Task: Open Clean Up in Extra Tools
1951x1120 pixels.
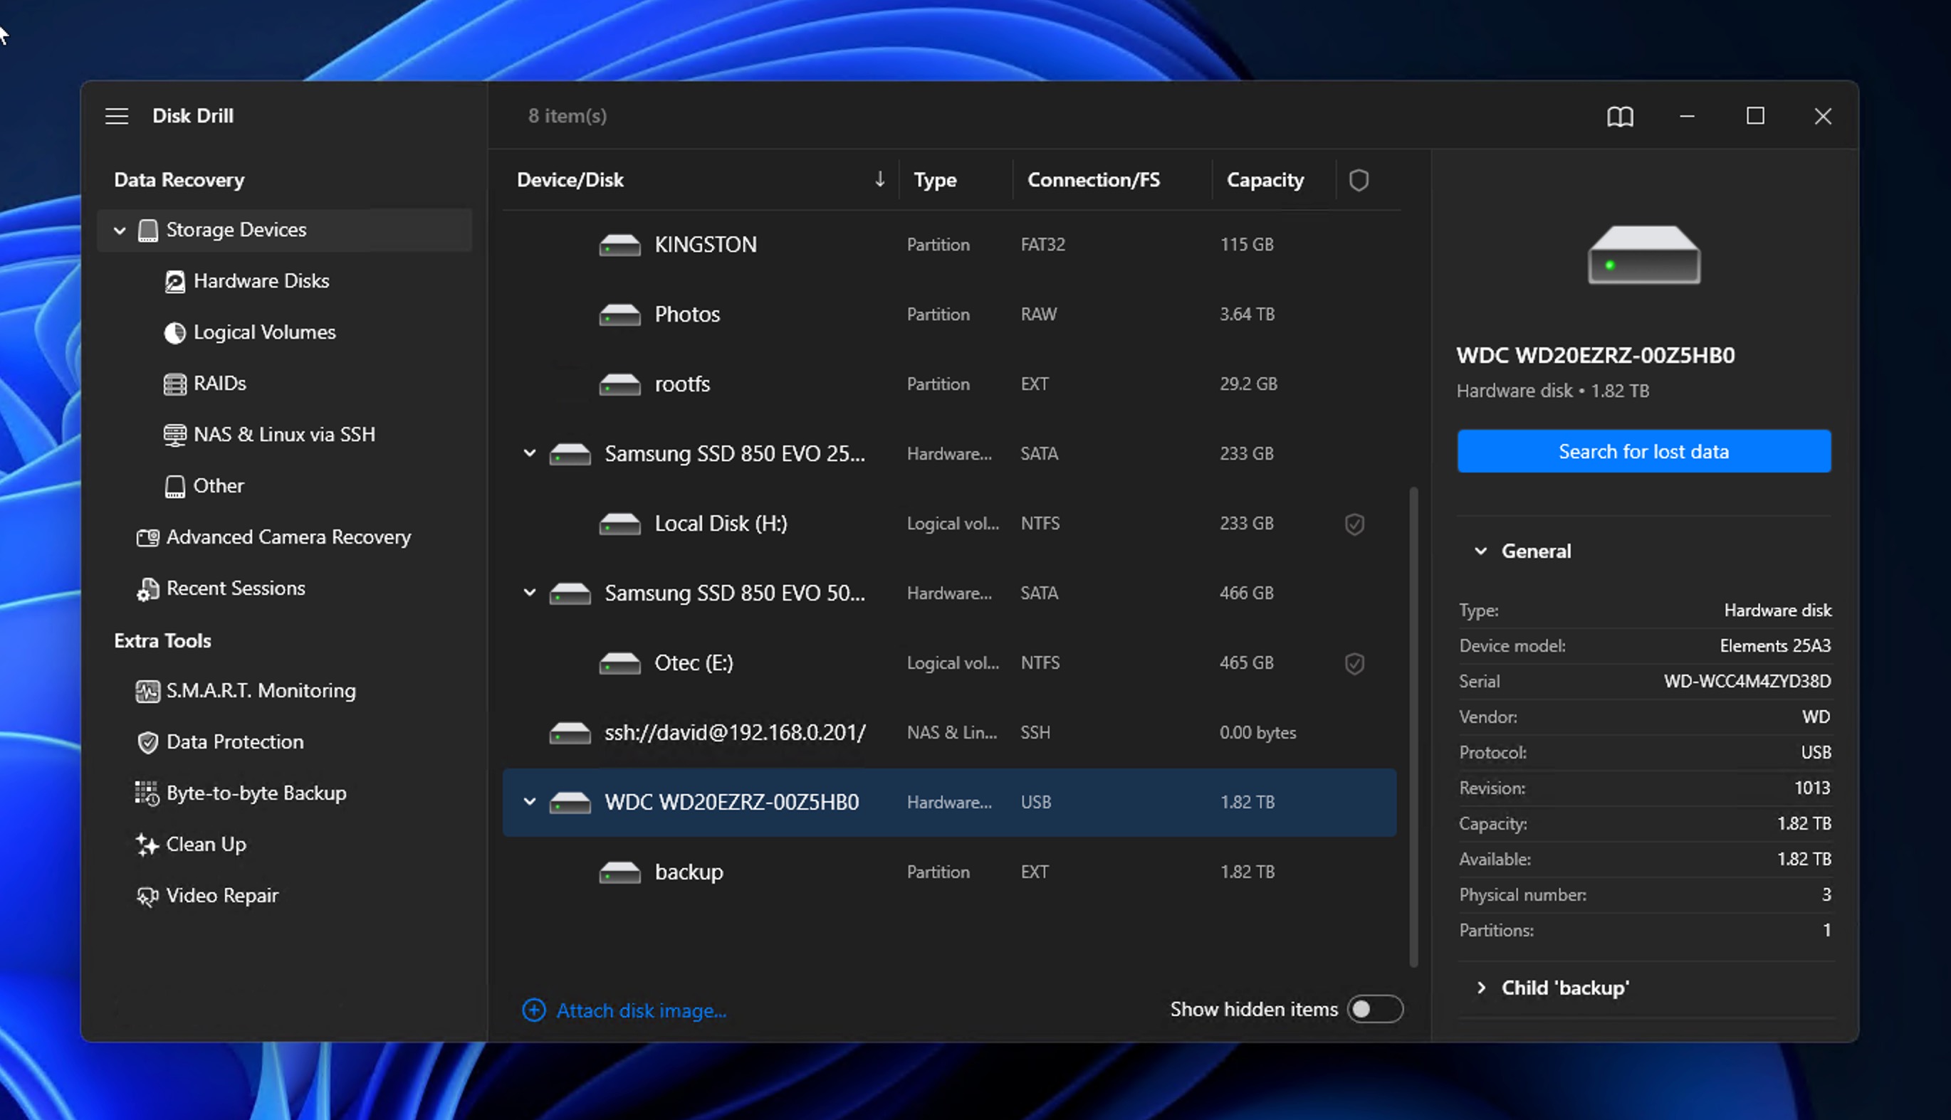Action: (x=206, y=845)
